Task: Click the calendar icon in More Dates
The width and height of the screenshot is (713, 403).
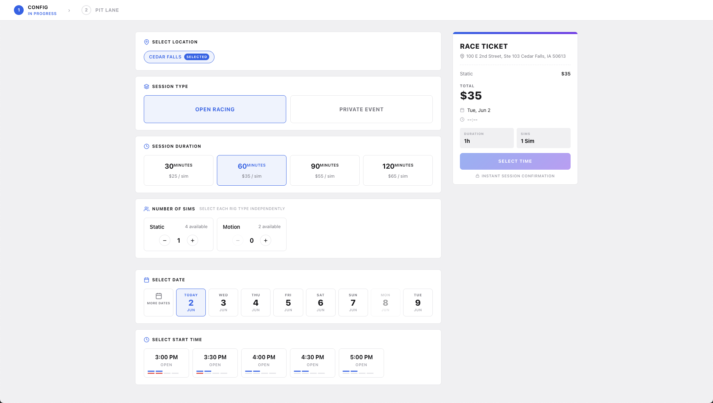Action: (159, 296)
